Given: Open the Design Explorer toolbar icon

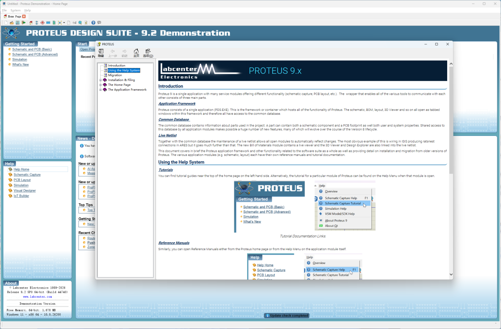Looking at the screenshot, I should click(x=60, y=23).
